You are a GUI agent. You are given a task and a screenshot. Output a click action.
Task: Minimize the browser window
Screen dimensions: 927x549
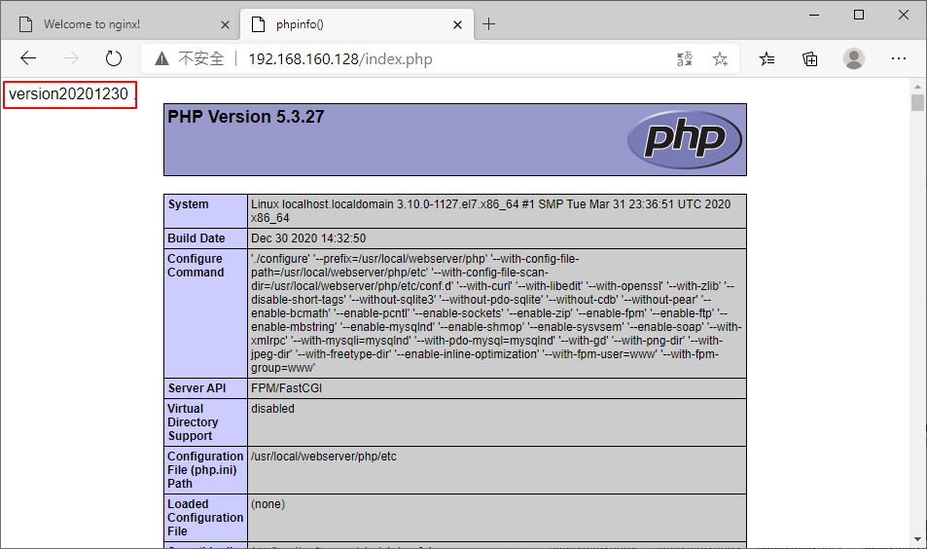(x=814, y=15)
